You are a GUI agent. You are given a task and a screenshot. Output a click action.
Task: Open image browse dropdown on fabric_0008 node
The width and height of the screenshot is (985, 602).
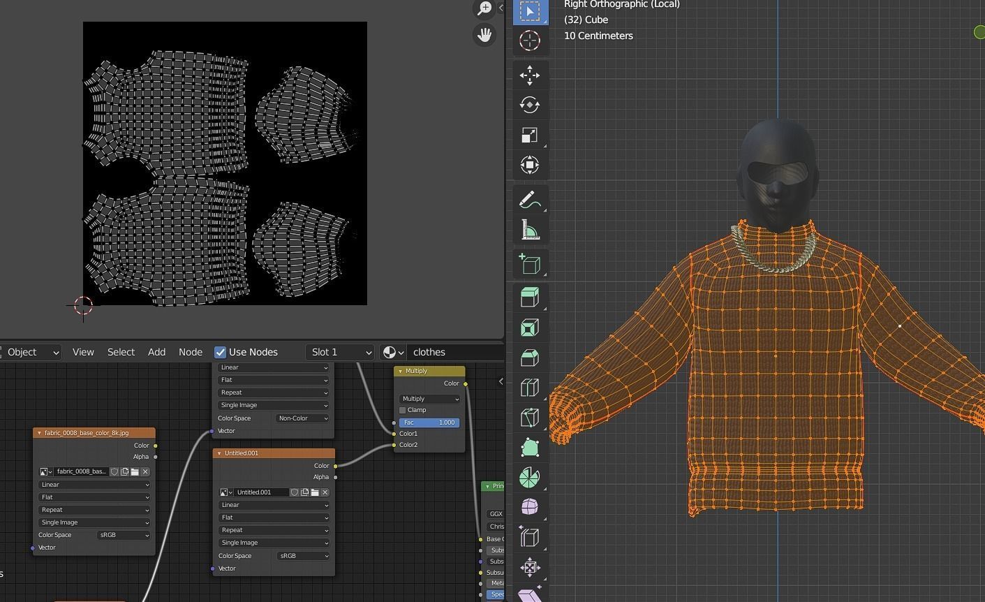click(x=46, y=472)
